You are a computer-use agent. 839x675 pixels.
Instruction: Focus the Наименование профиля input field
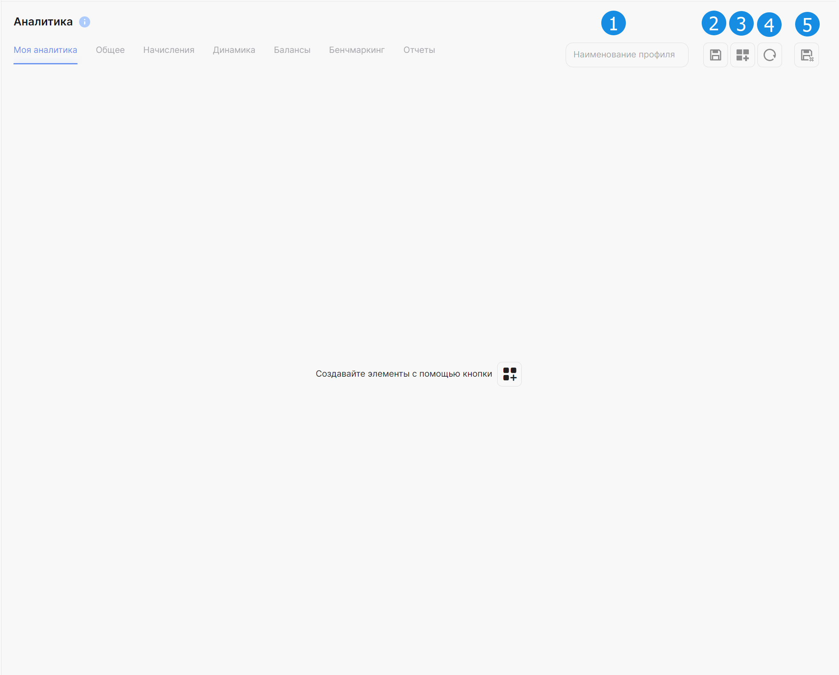point(627,55)
